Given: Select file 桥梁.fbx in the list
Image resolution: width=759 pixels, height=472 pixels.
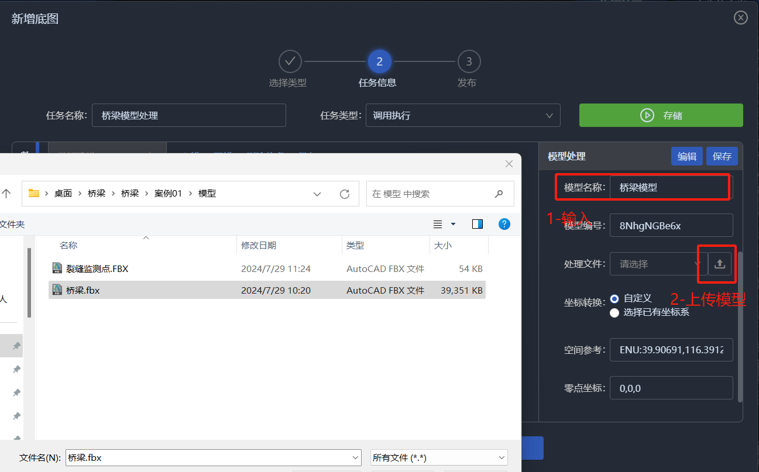Looking at the screenshot, I should (267, 290).
